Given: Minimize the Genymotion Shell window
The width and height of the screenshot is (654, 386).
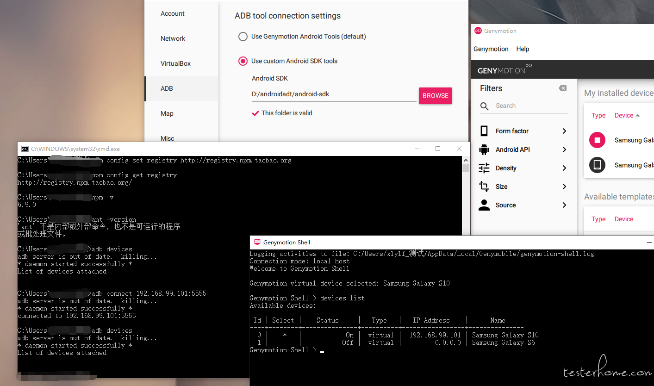Looking at the screenshot, I should pos(649,242).
